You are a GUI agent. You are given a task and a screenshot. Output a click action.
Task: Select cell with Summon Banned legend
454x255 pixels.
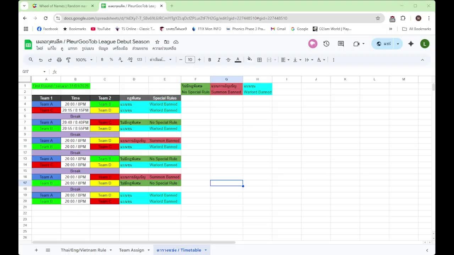(x=226, y=92)
